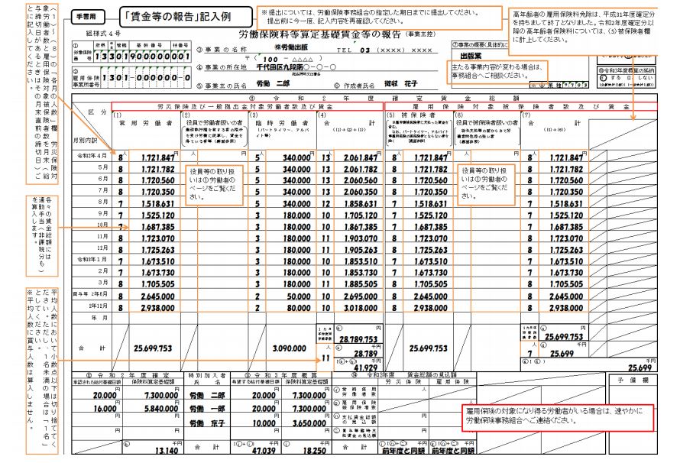Screen dimensions: 680x463
Task: Click the value 2,060,560
Action: pos(361,181)
